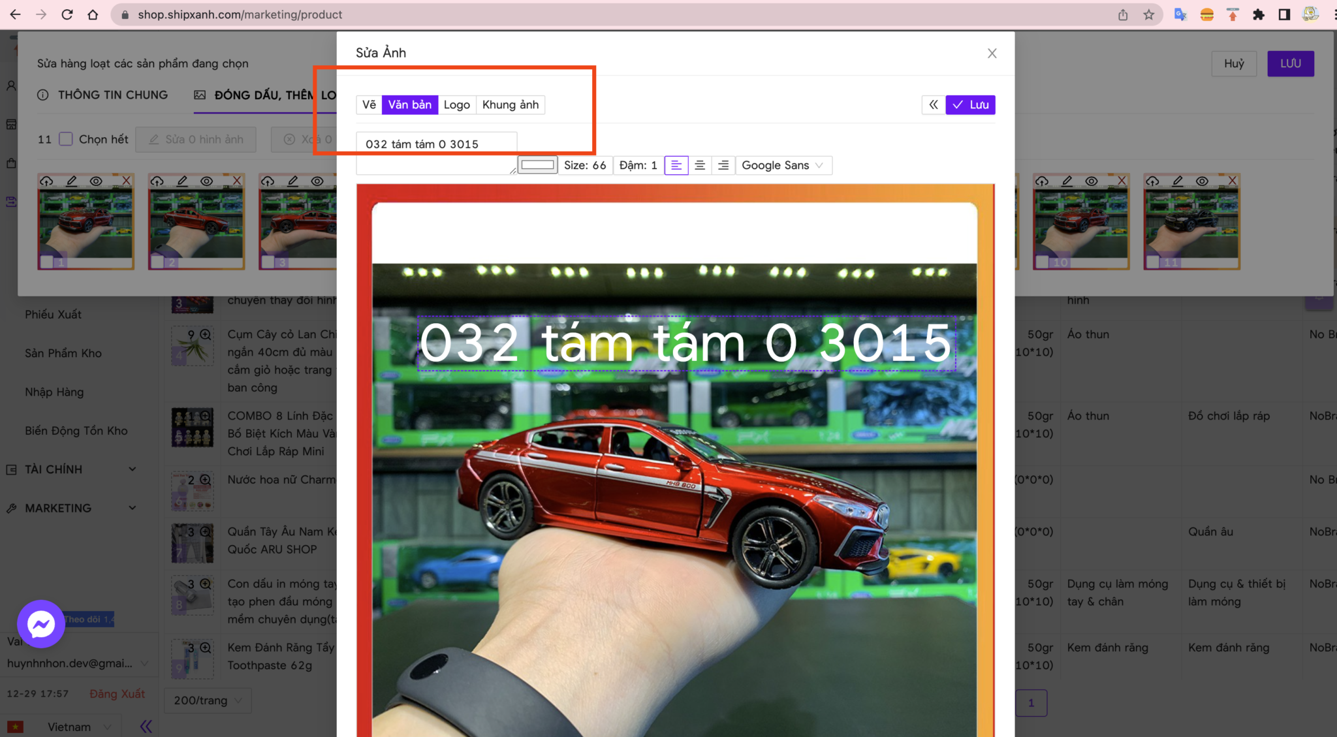Apply center text alignment
The image size is (1337, 737).
tap(700, 165)
